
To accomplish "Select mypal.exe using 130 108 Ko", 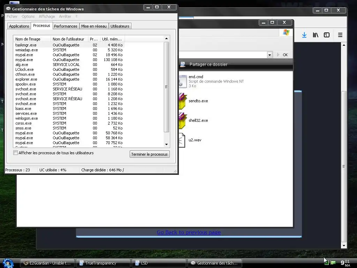I will coord(69,60).
